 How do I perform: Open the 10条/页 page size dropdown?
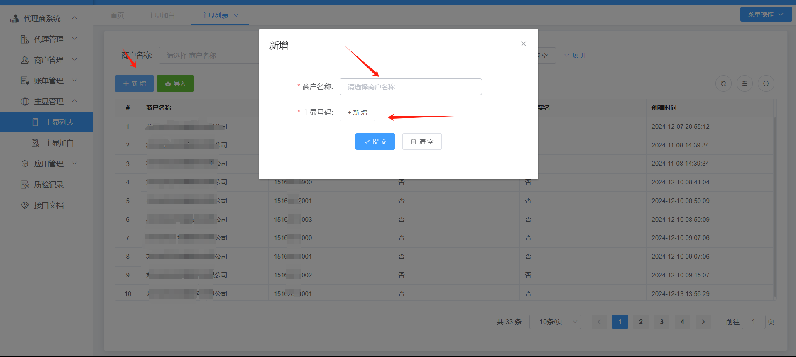coord(555,322)
